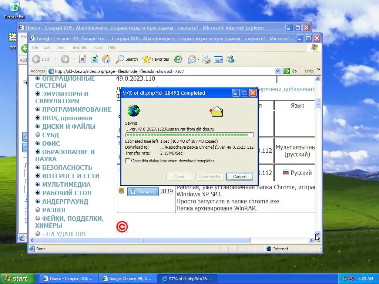The image size is (379, 284).
Task: Expand ОПЕРАЦИОННЫЕ СИСТЕМЫ category
Action: click(38, 78)
